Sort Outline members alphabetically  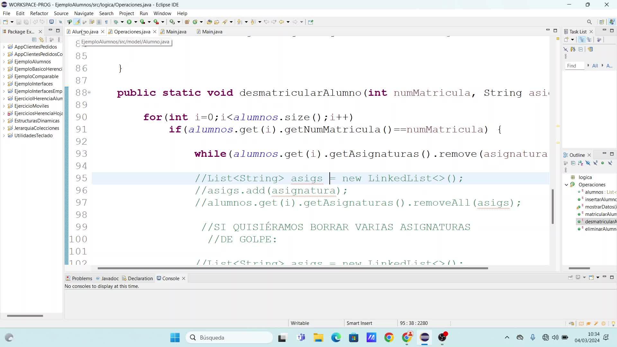point(580,163)
